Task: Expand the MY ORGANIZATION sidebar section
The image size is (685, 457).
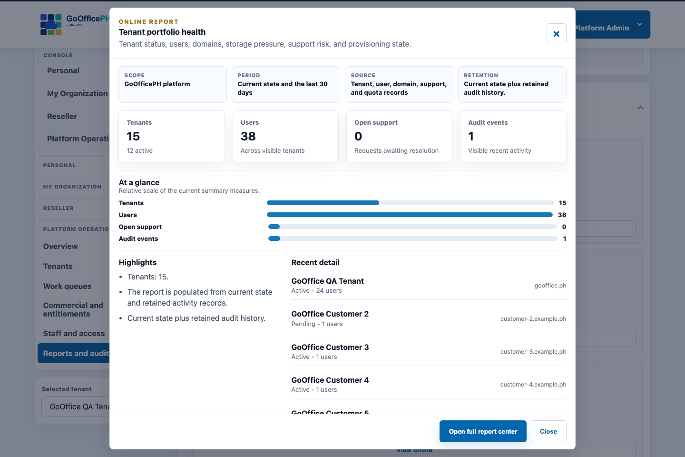Action: (72, 187)
